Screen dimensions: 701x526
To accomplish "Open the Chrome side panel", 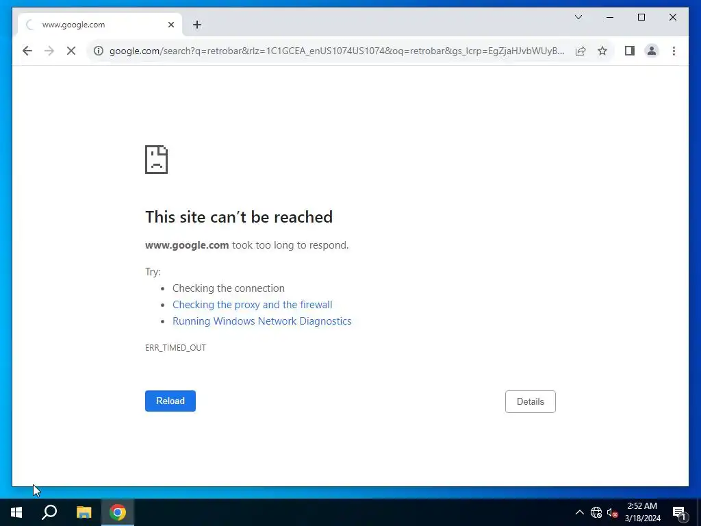I will 630,51.
